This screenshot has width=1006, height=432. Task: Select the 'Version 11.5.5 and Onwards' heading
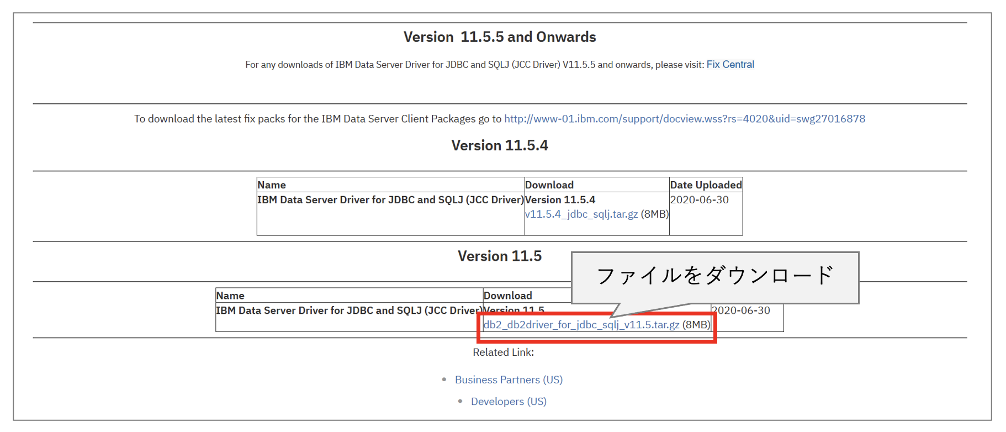point(500,37)
